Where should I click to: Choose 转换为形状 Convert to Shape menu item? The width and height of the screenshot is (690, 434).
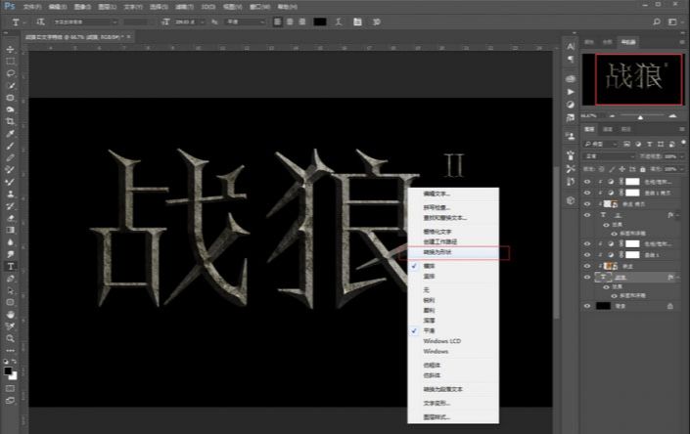(x=454, y=252)
